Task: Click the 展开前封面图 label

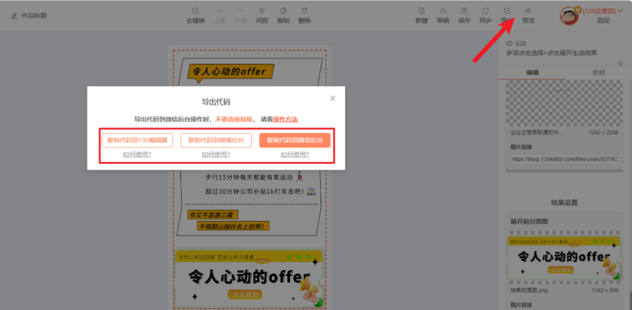Action: coord(529,222)
